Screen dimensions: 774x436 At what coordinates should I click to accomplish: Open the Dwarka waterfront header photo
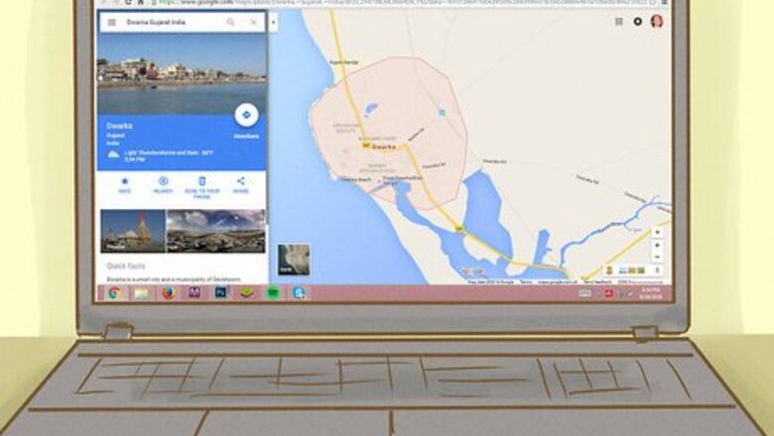(183, 74)
